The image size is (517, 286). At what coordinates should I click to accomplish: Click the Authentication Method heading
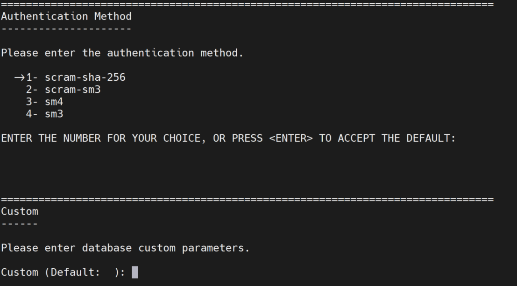[x=66, y=17]
